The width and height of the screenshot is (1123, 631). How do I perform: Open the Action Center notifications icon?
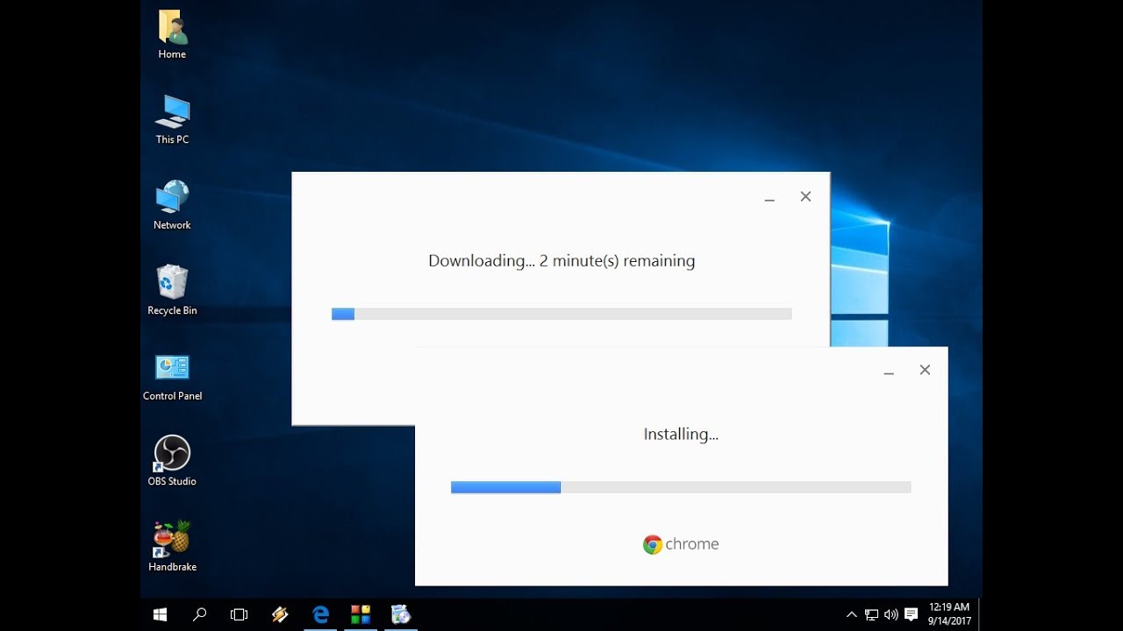click(912, 614)
